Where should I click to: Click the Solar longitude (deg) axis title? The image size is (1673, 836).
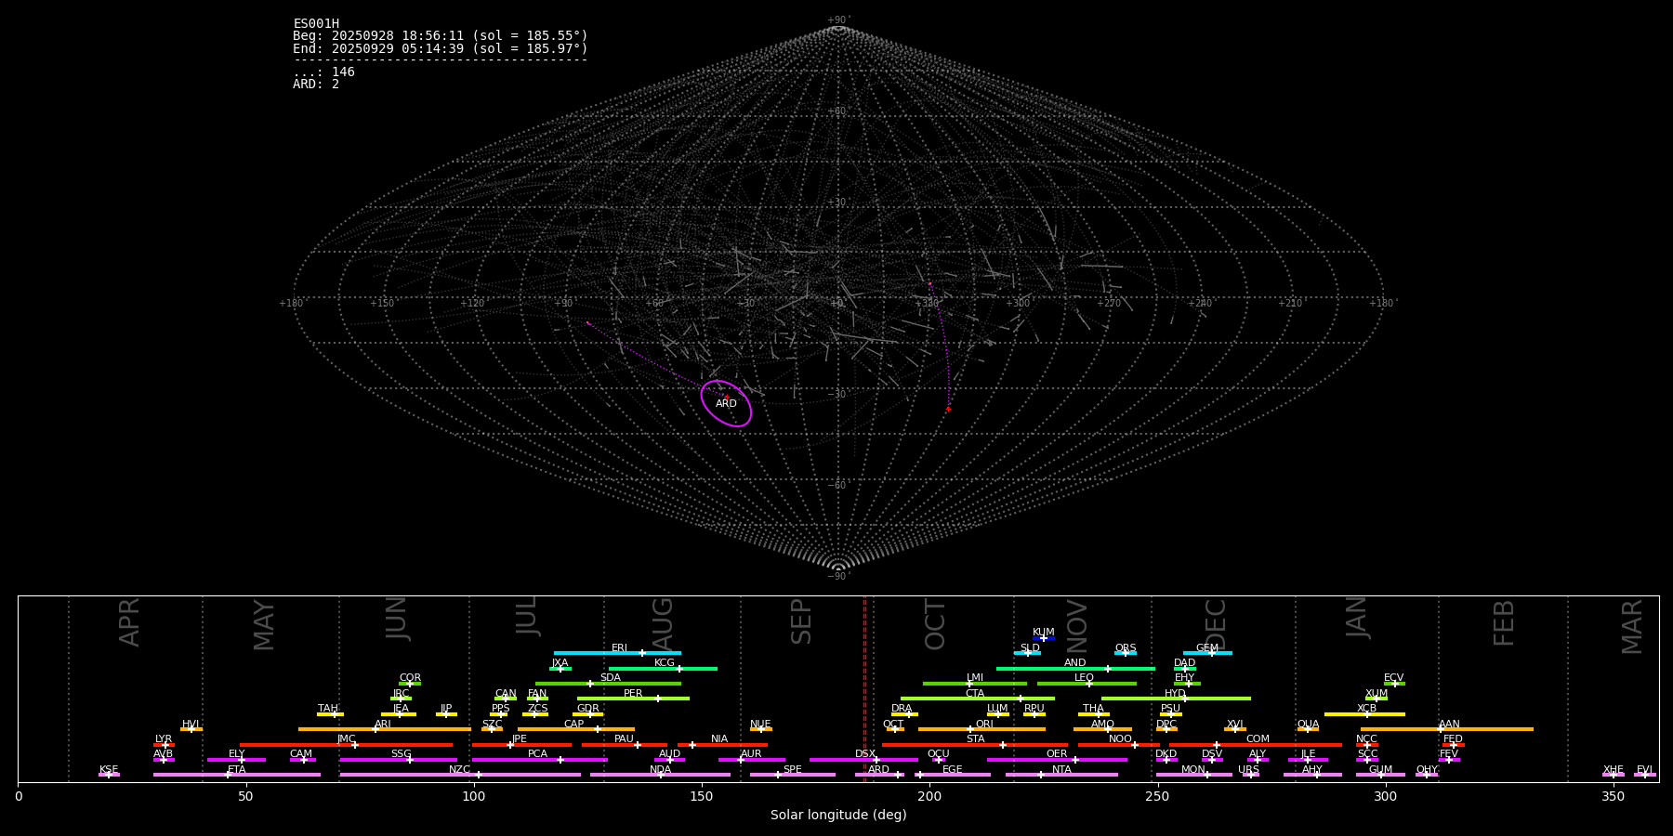click(x=838, y=815)
